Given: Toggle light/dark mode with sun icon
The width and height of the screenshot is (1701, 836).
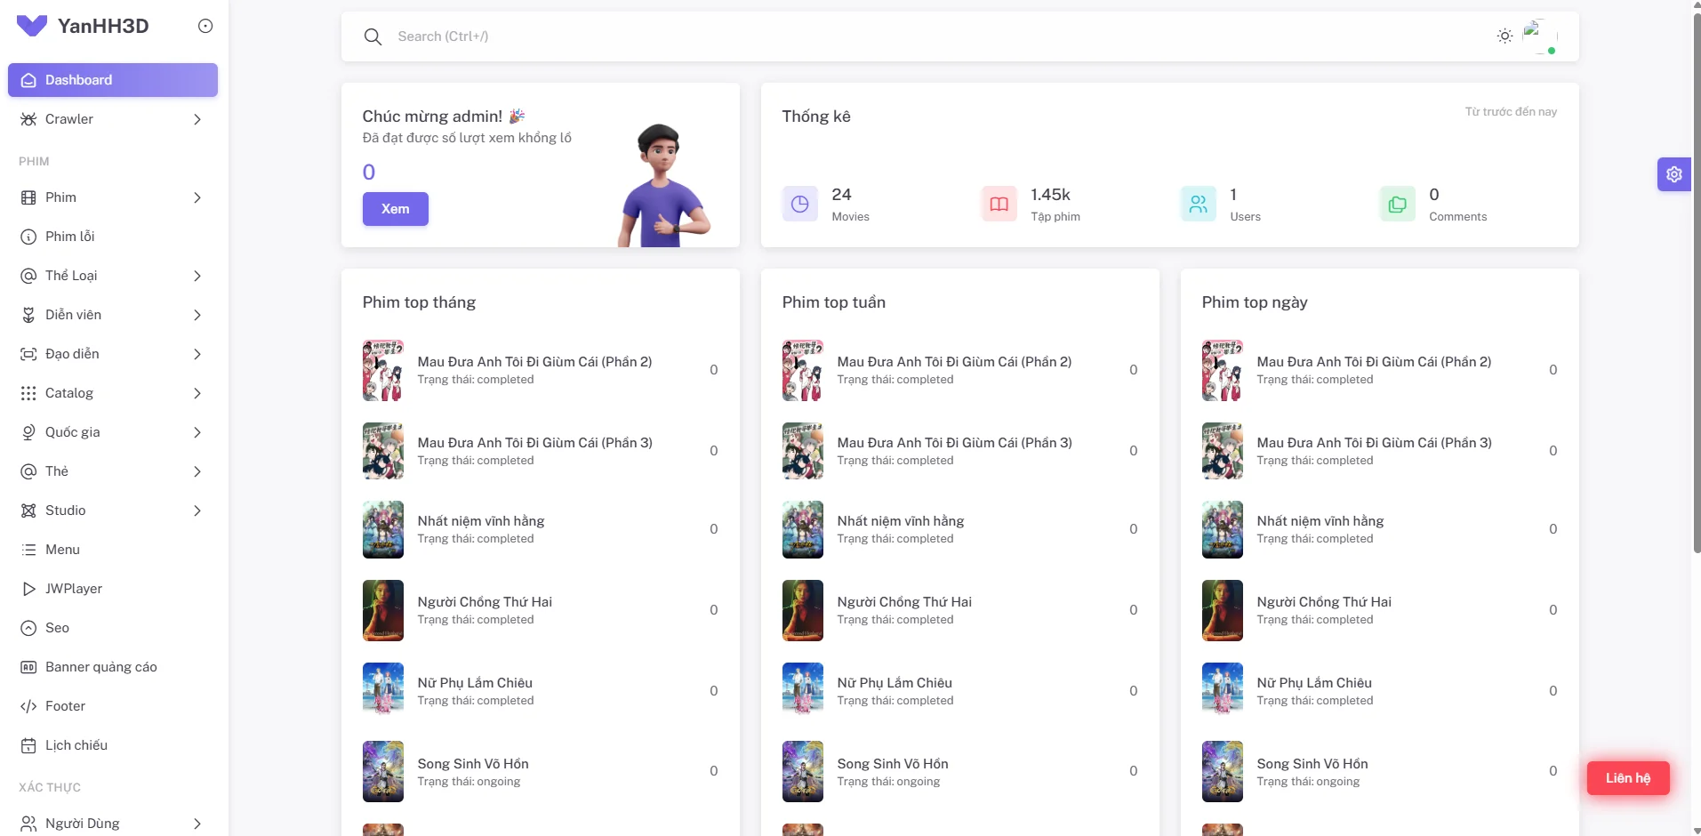Looking at the screenshot, I should pos(1504,36).
